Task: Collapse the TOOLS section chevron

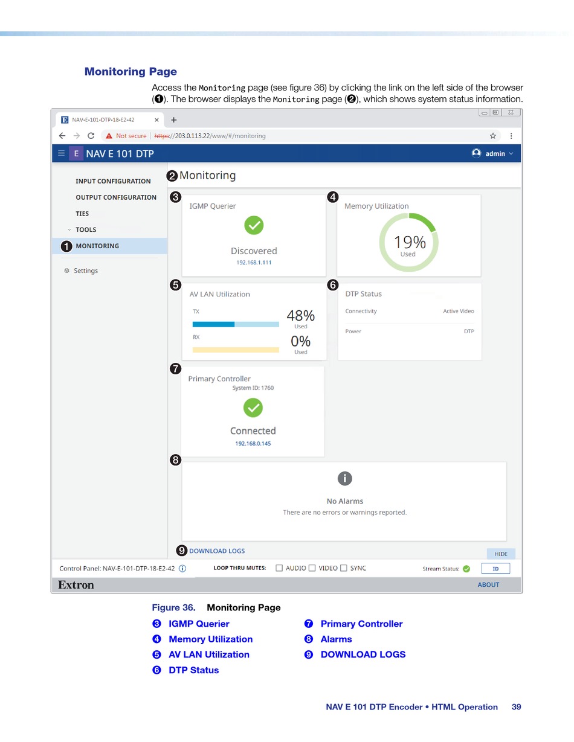Action: coord(69,230)
